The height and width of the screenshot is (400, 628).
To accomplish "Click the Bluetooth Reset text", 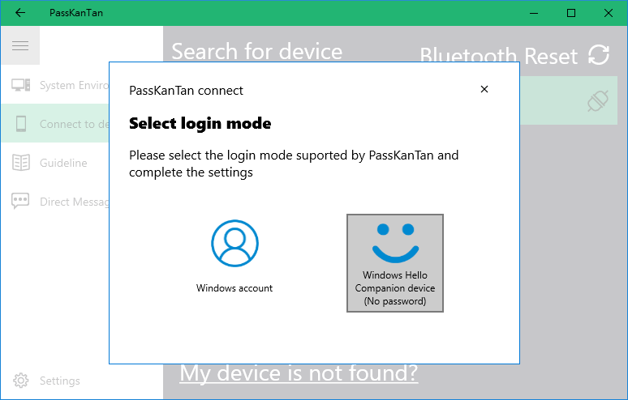I will [x=499, y=56].
